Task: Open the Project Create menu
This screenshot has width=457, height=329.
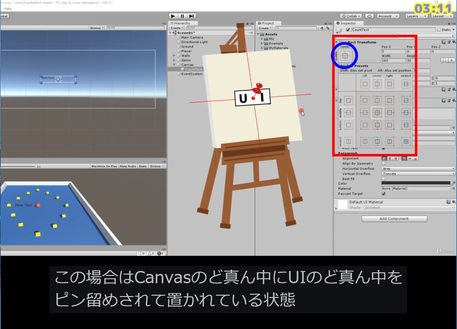Action: 265,28
